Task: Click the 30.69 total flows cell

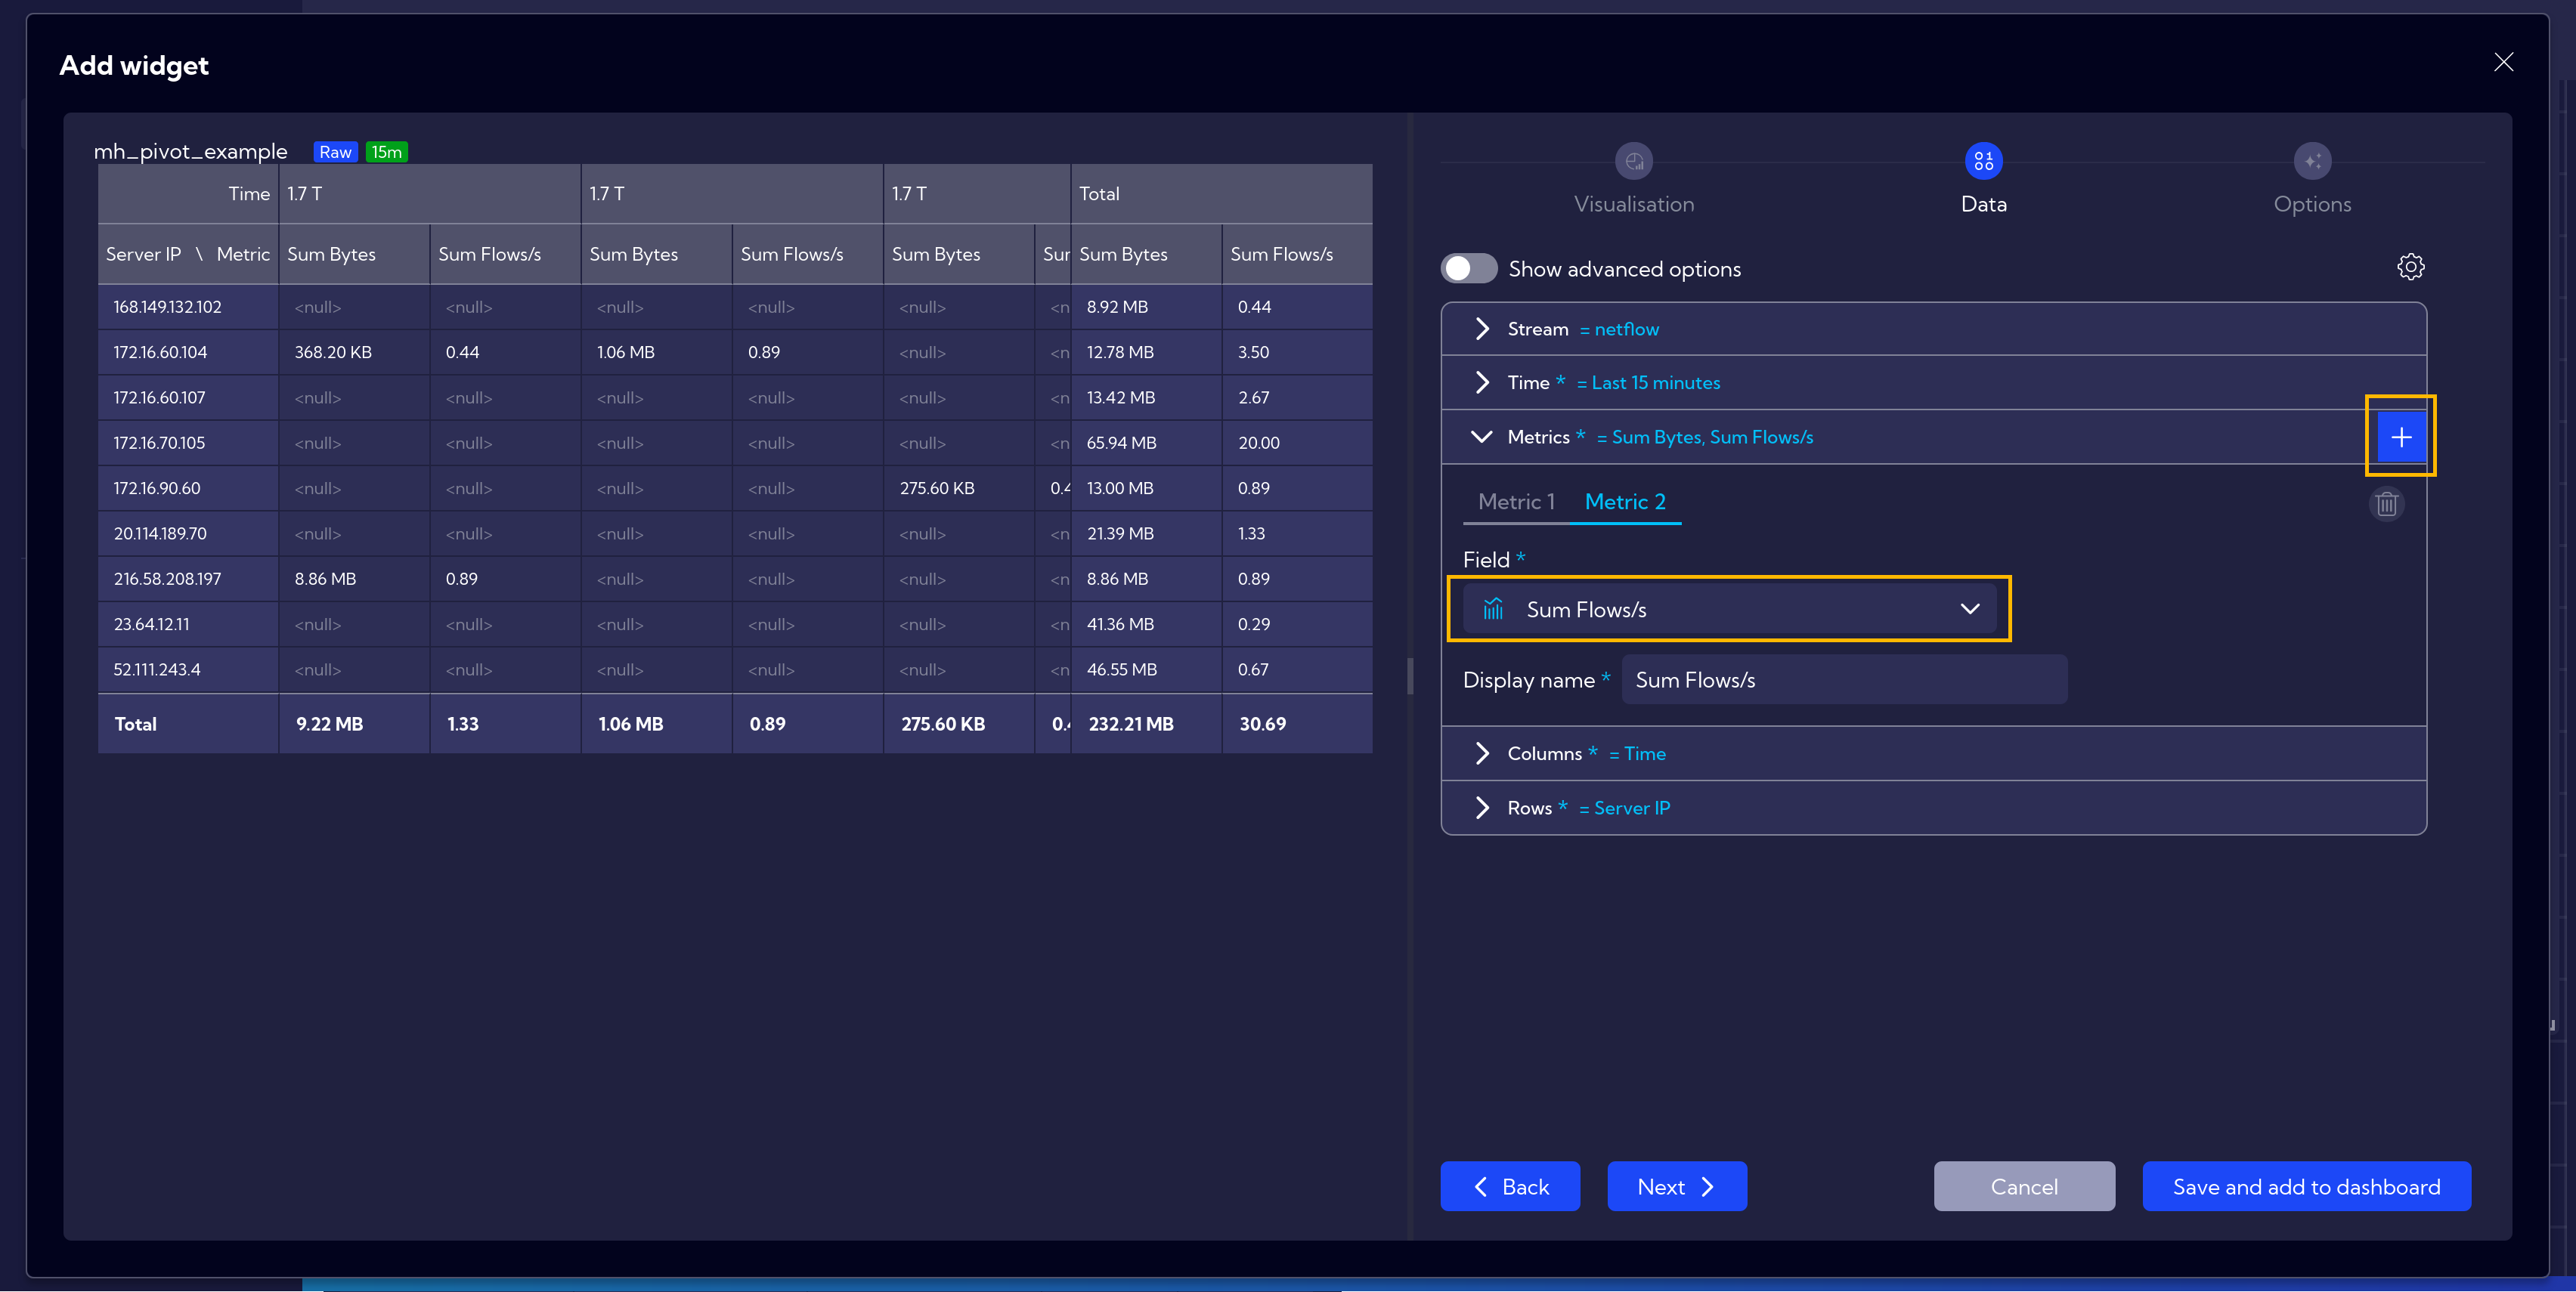Action: click(1297, 723)
